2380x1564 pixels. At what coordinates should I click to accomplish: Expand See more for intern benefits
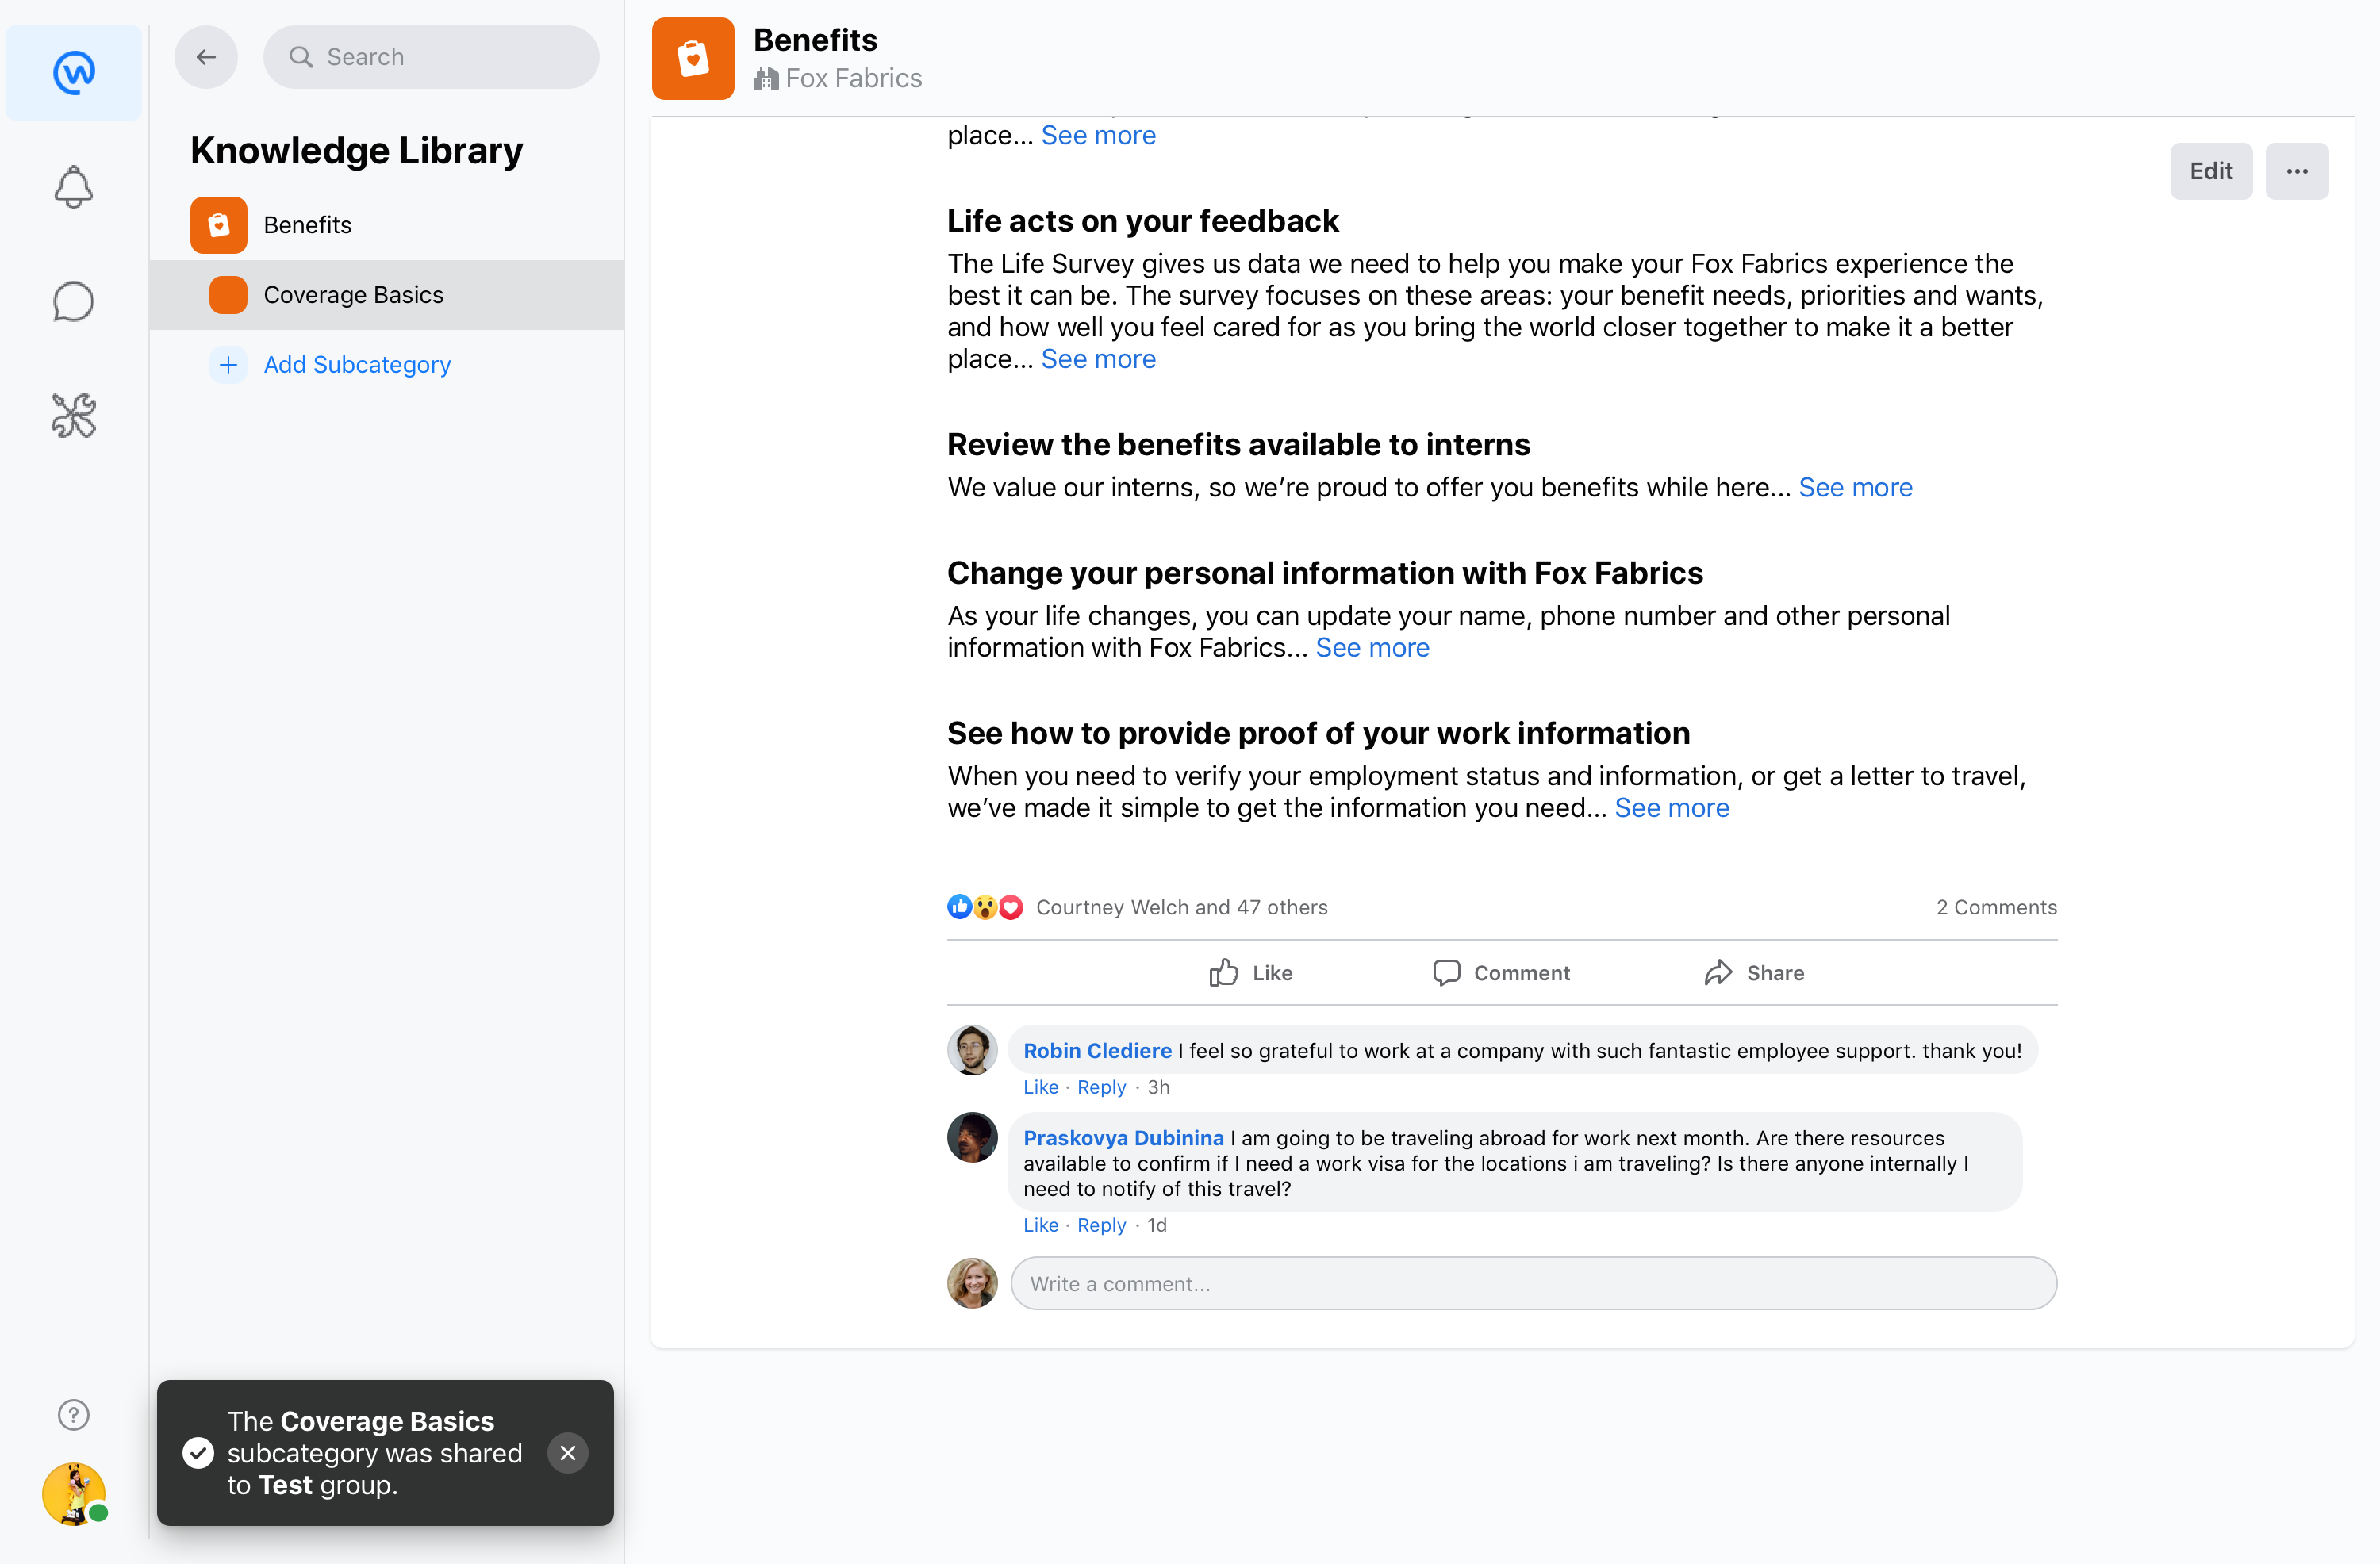1855,487
